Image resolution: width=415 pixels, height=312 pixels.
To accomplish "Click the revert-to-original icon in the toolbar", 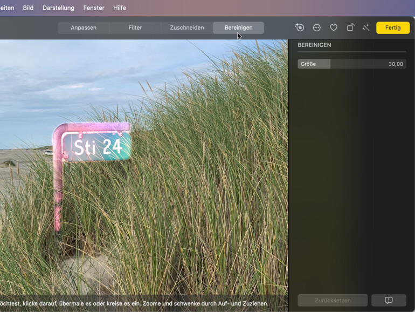I will coord(299,28).
